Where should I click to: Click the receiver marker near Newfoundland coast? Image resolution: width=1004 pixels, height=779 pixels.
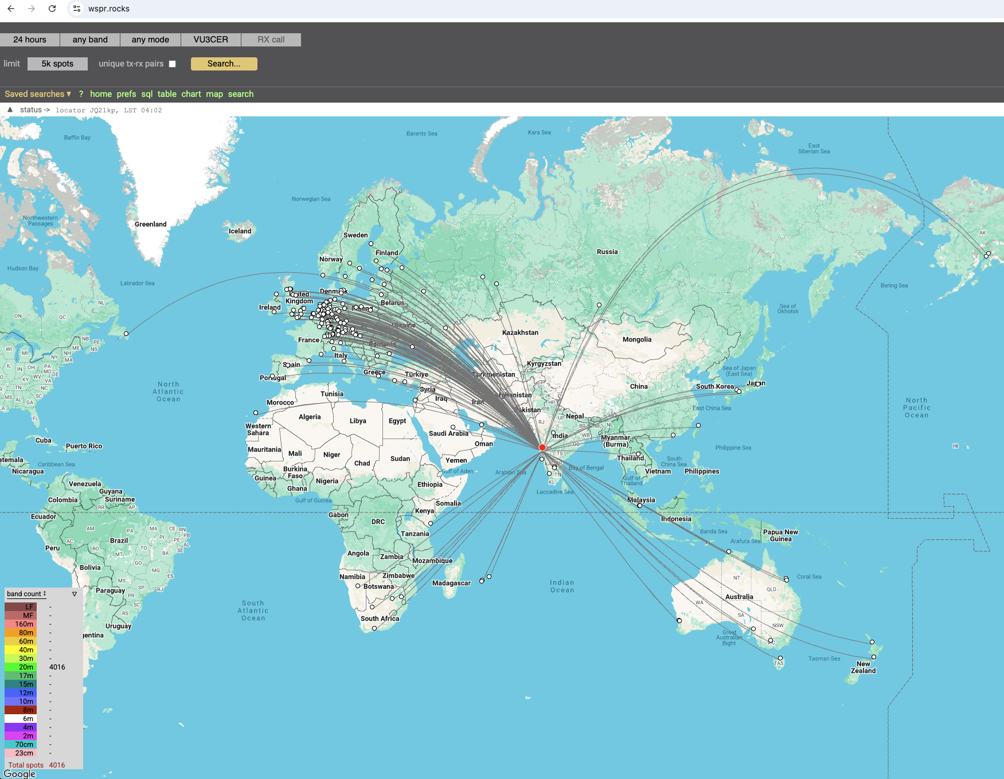point(126,334)
